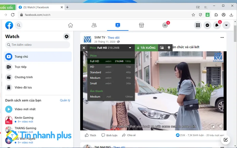Viewport: 237px width, 148px height.
Task: Choose Standard 480p webm option
Action: pyautogui.click(x=111, y=72)
